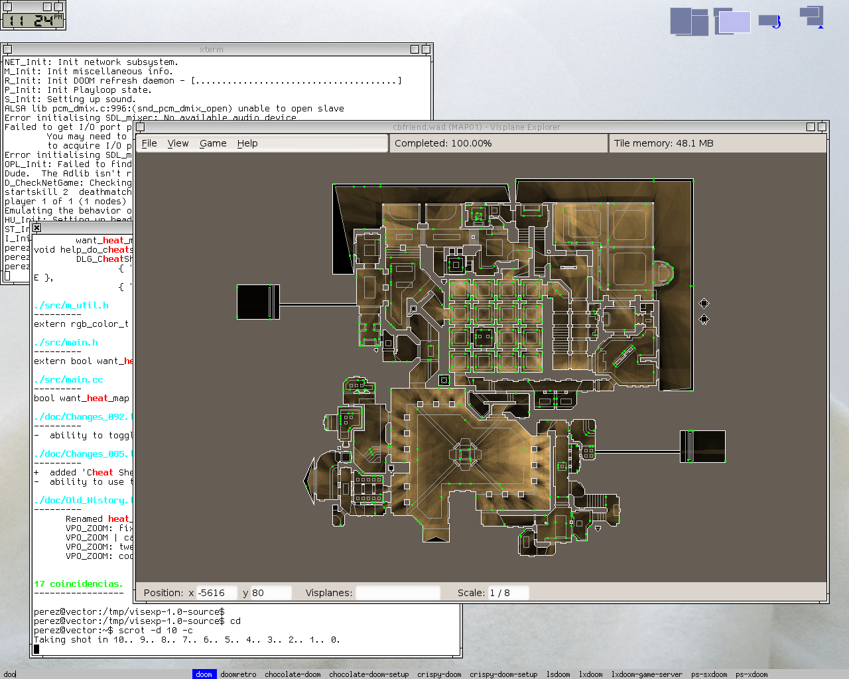Open the window menu button of Visplane Explorer
The image size is (849, 679).
[x=140, y=127]
